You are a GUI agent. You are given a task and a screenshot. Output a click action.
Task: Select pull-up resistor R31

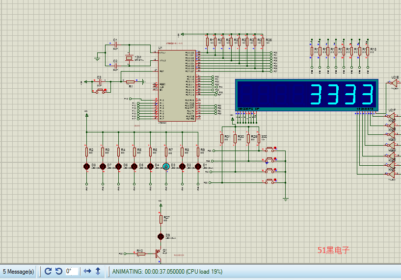click(222, 139)
